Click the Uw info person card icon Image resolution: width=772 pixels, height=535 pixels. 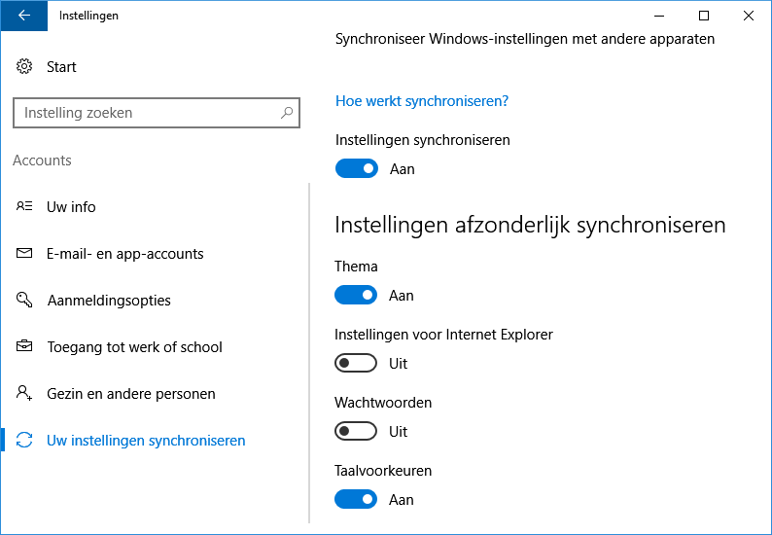point(24,207)
